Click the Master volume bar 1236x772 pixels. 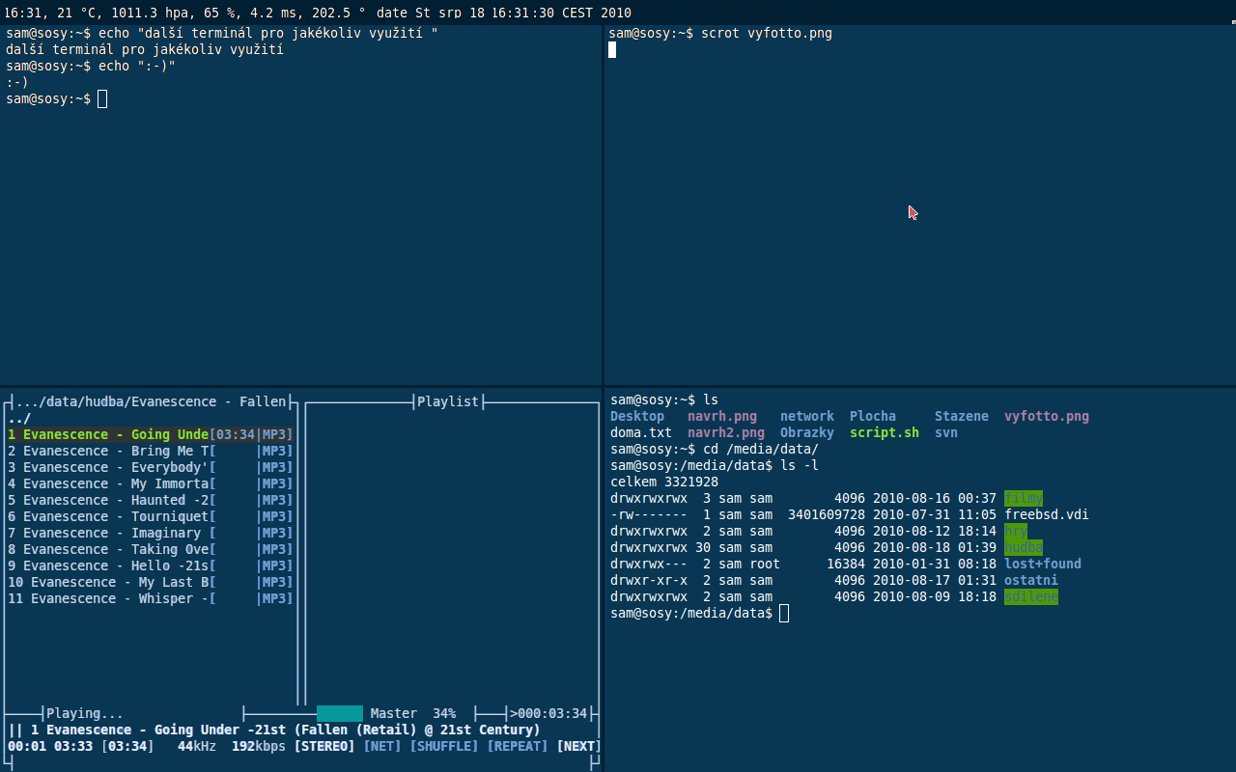(x=340, y=713)
